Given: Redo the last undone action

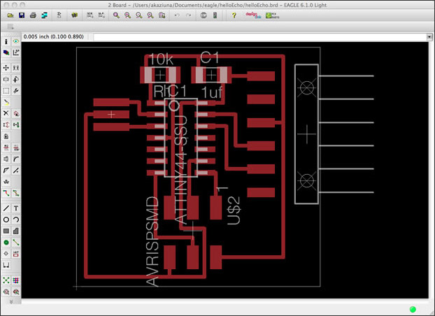Looking at the screenshot, I should [188, 15].
